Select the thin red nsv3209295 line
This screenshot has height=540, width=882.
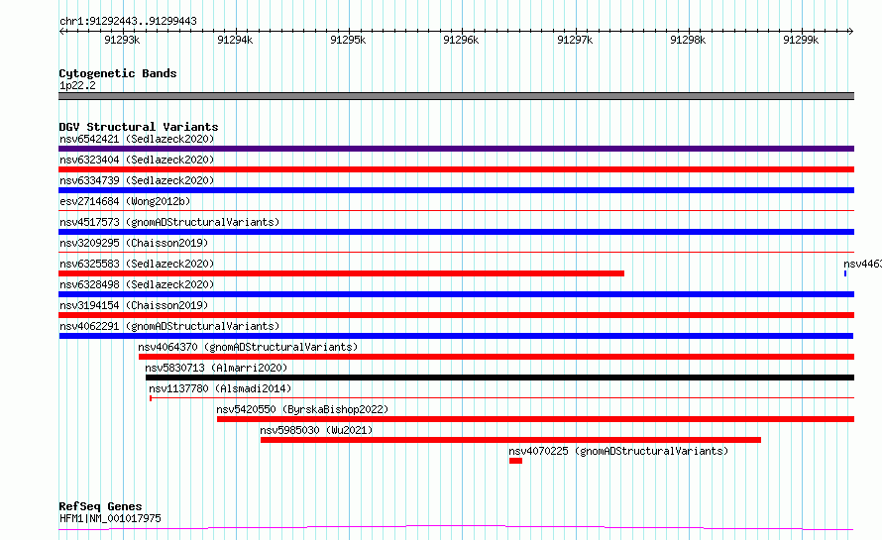coord(456,252)
